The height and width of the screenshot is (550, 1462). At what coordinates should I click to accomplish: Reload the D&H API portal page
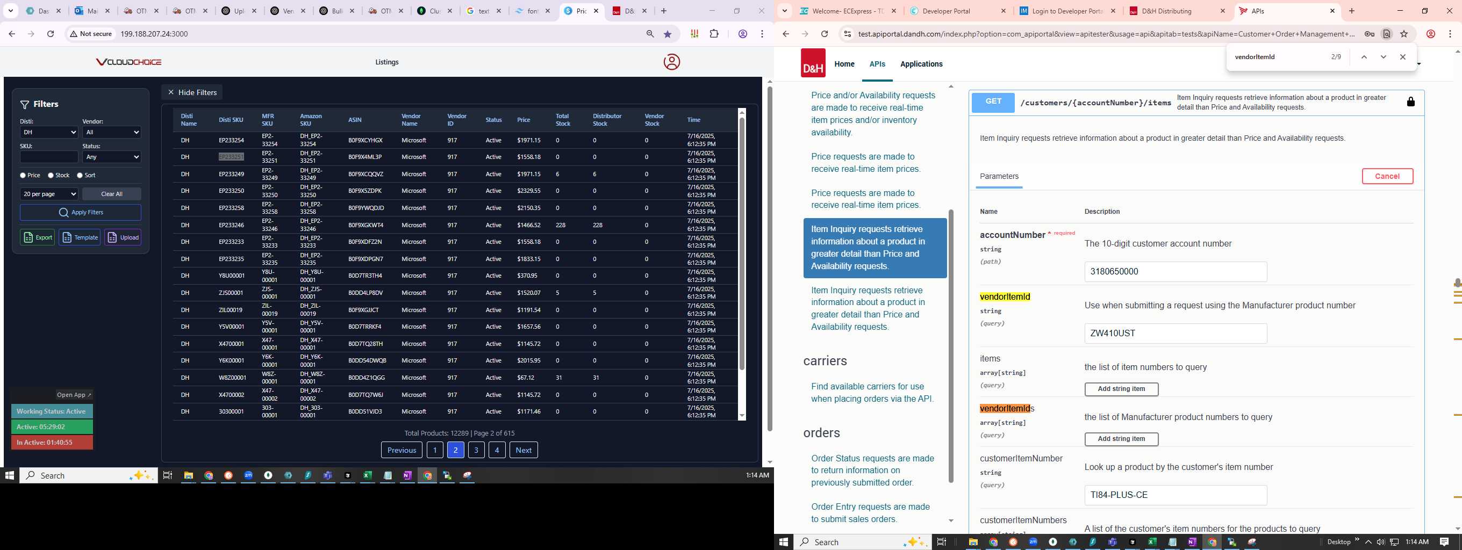pyautogui.click(x=824, y=34)
